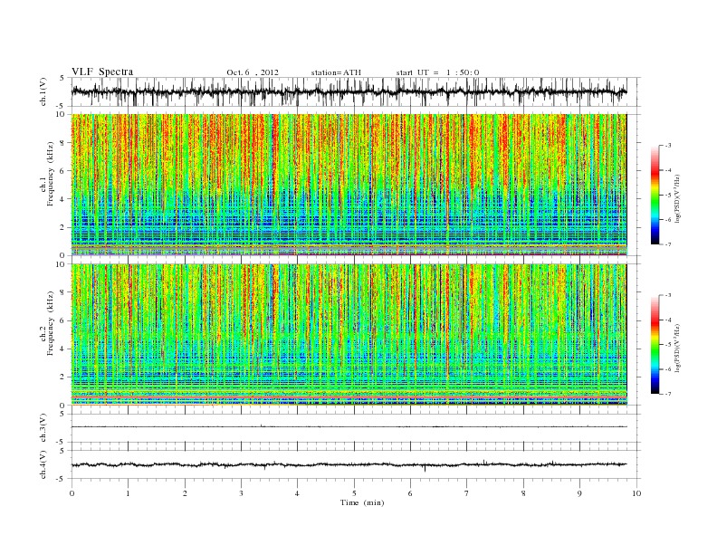Viewport: 717px width, 554px height.
Task: Click time axis tick label "6" at bottom
Action: 411,493
